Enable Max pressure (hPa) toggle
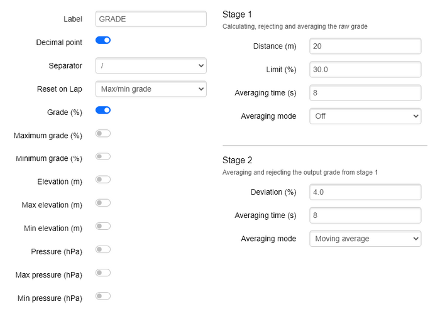This screenshot has height=314, width=440. coord(103,273)
